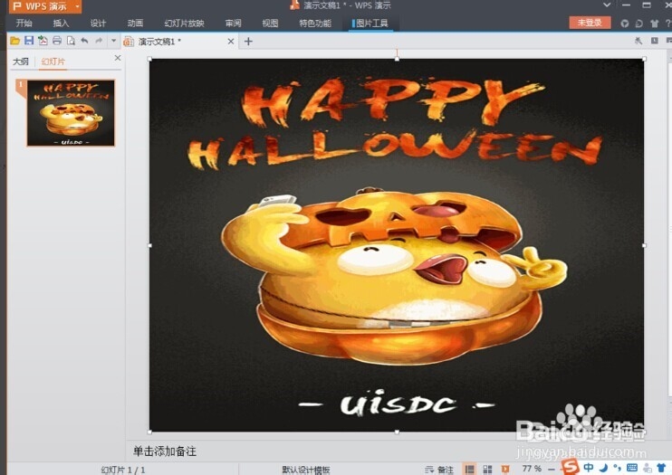Click the 未登录 login button

(590, 23)
